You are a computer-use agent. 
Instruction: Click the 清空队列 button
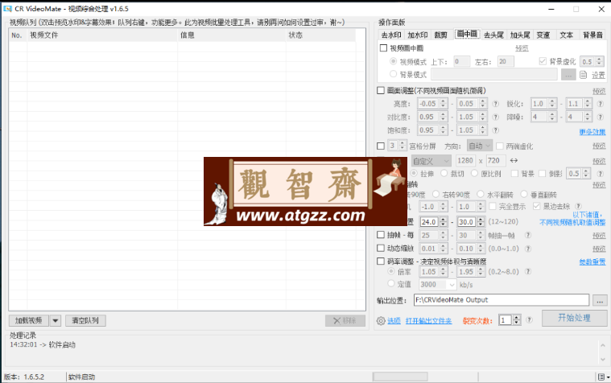(x=85, y=321)
